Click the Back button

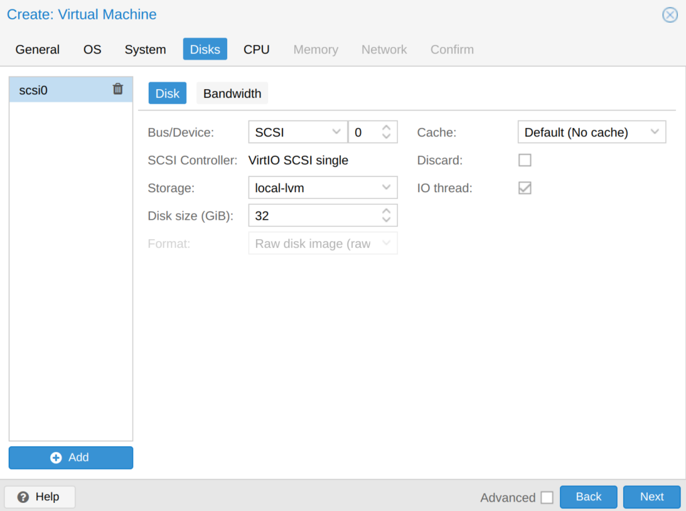click(x=588, y=497)
